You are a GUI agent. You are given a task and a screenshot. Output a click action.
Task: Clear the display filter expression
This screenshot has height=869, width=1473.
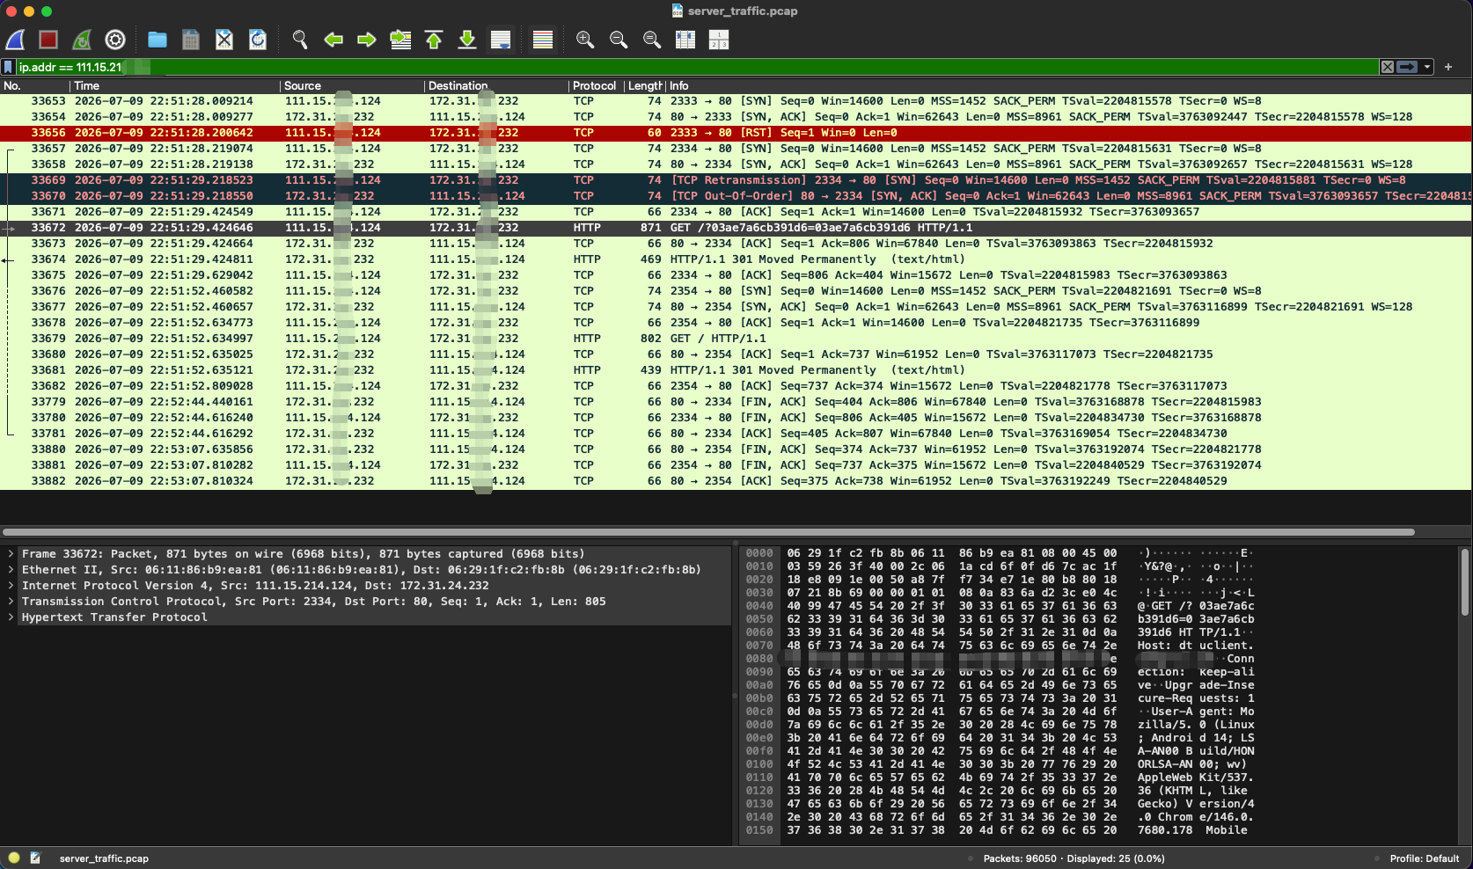click(x=1388, y=67)
